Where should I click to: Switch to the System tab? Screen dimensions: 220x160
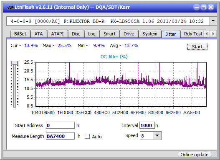click(x=150, y=34)
